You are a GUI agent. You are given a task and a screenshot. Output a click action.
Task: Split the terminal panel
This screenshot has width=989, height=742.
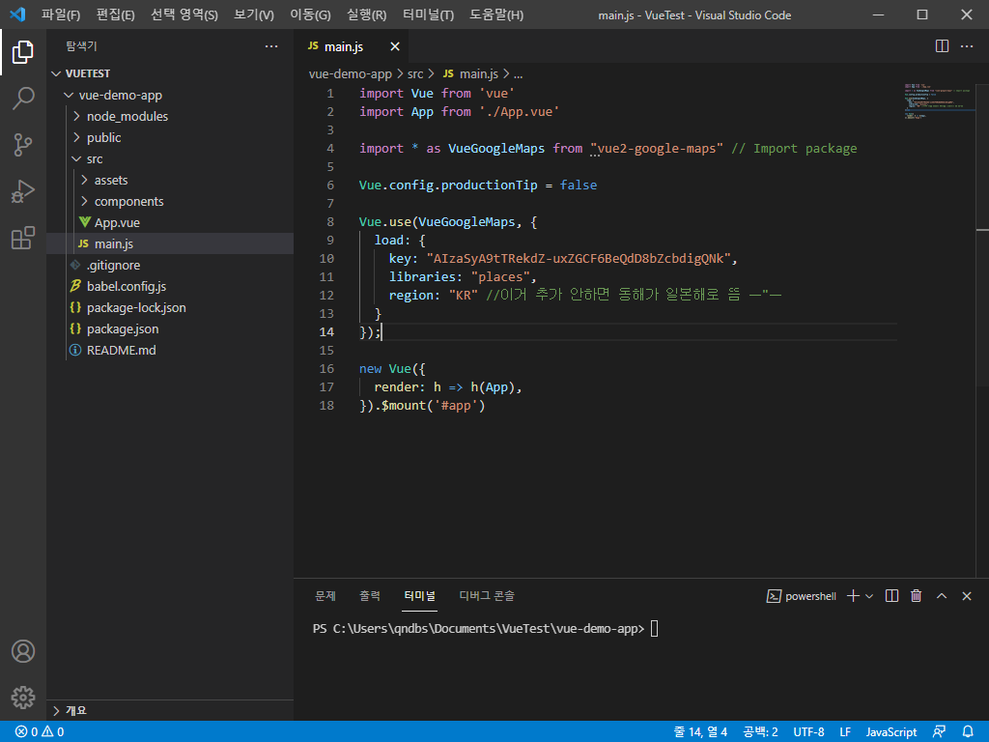891,596
